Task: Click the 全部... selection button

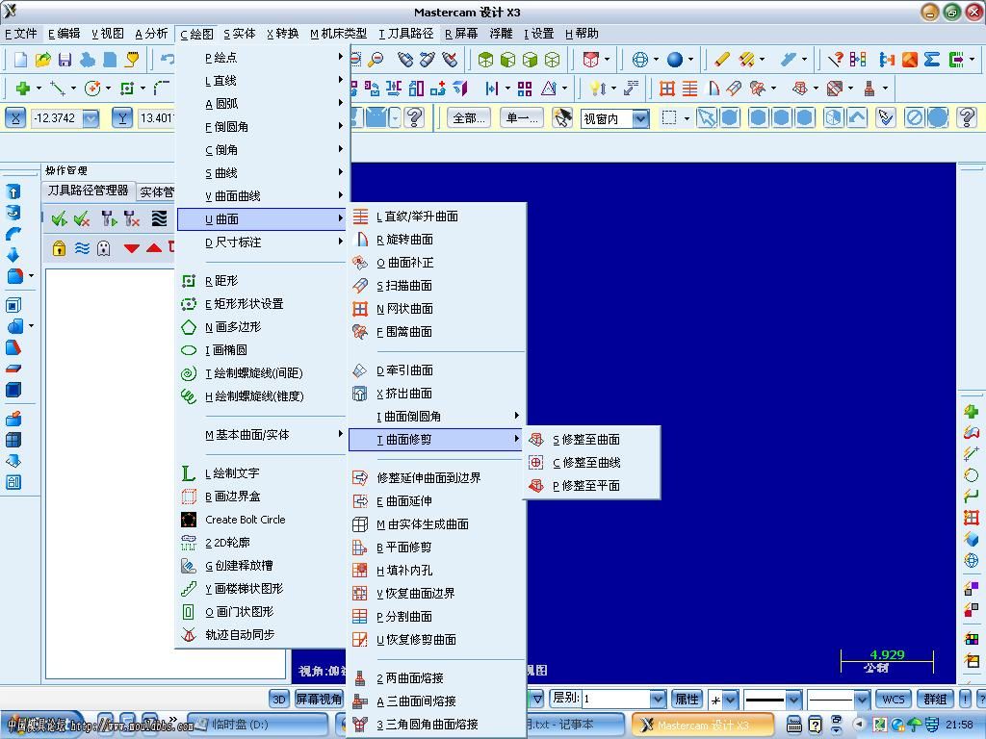Action: tap(469, 117)
